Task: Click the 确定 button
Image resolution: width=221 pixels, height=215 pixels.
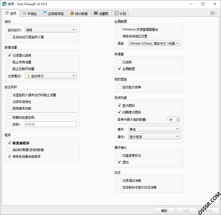Action: 164,211
